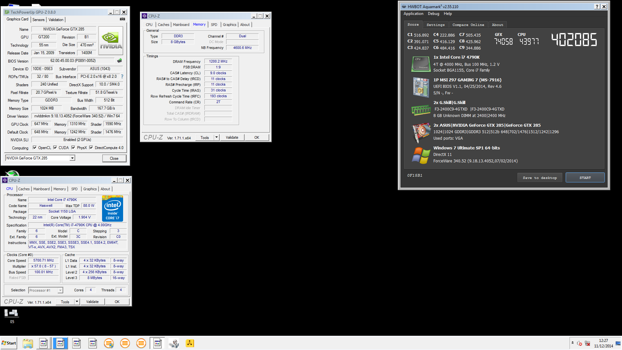Click the GPU-Z BIOS Version field

(73, 61)
